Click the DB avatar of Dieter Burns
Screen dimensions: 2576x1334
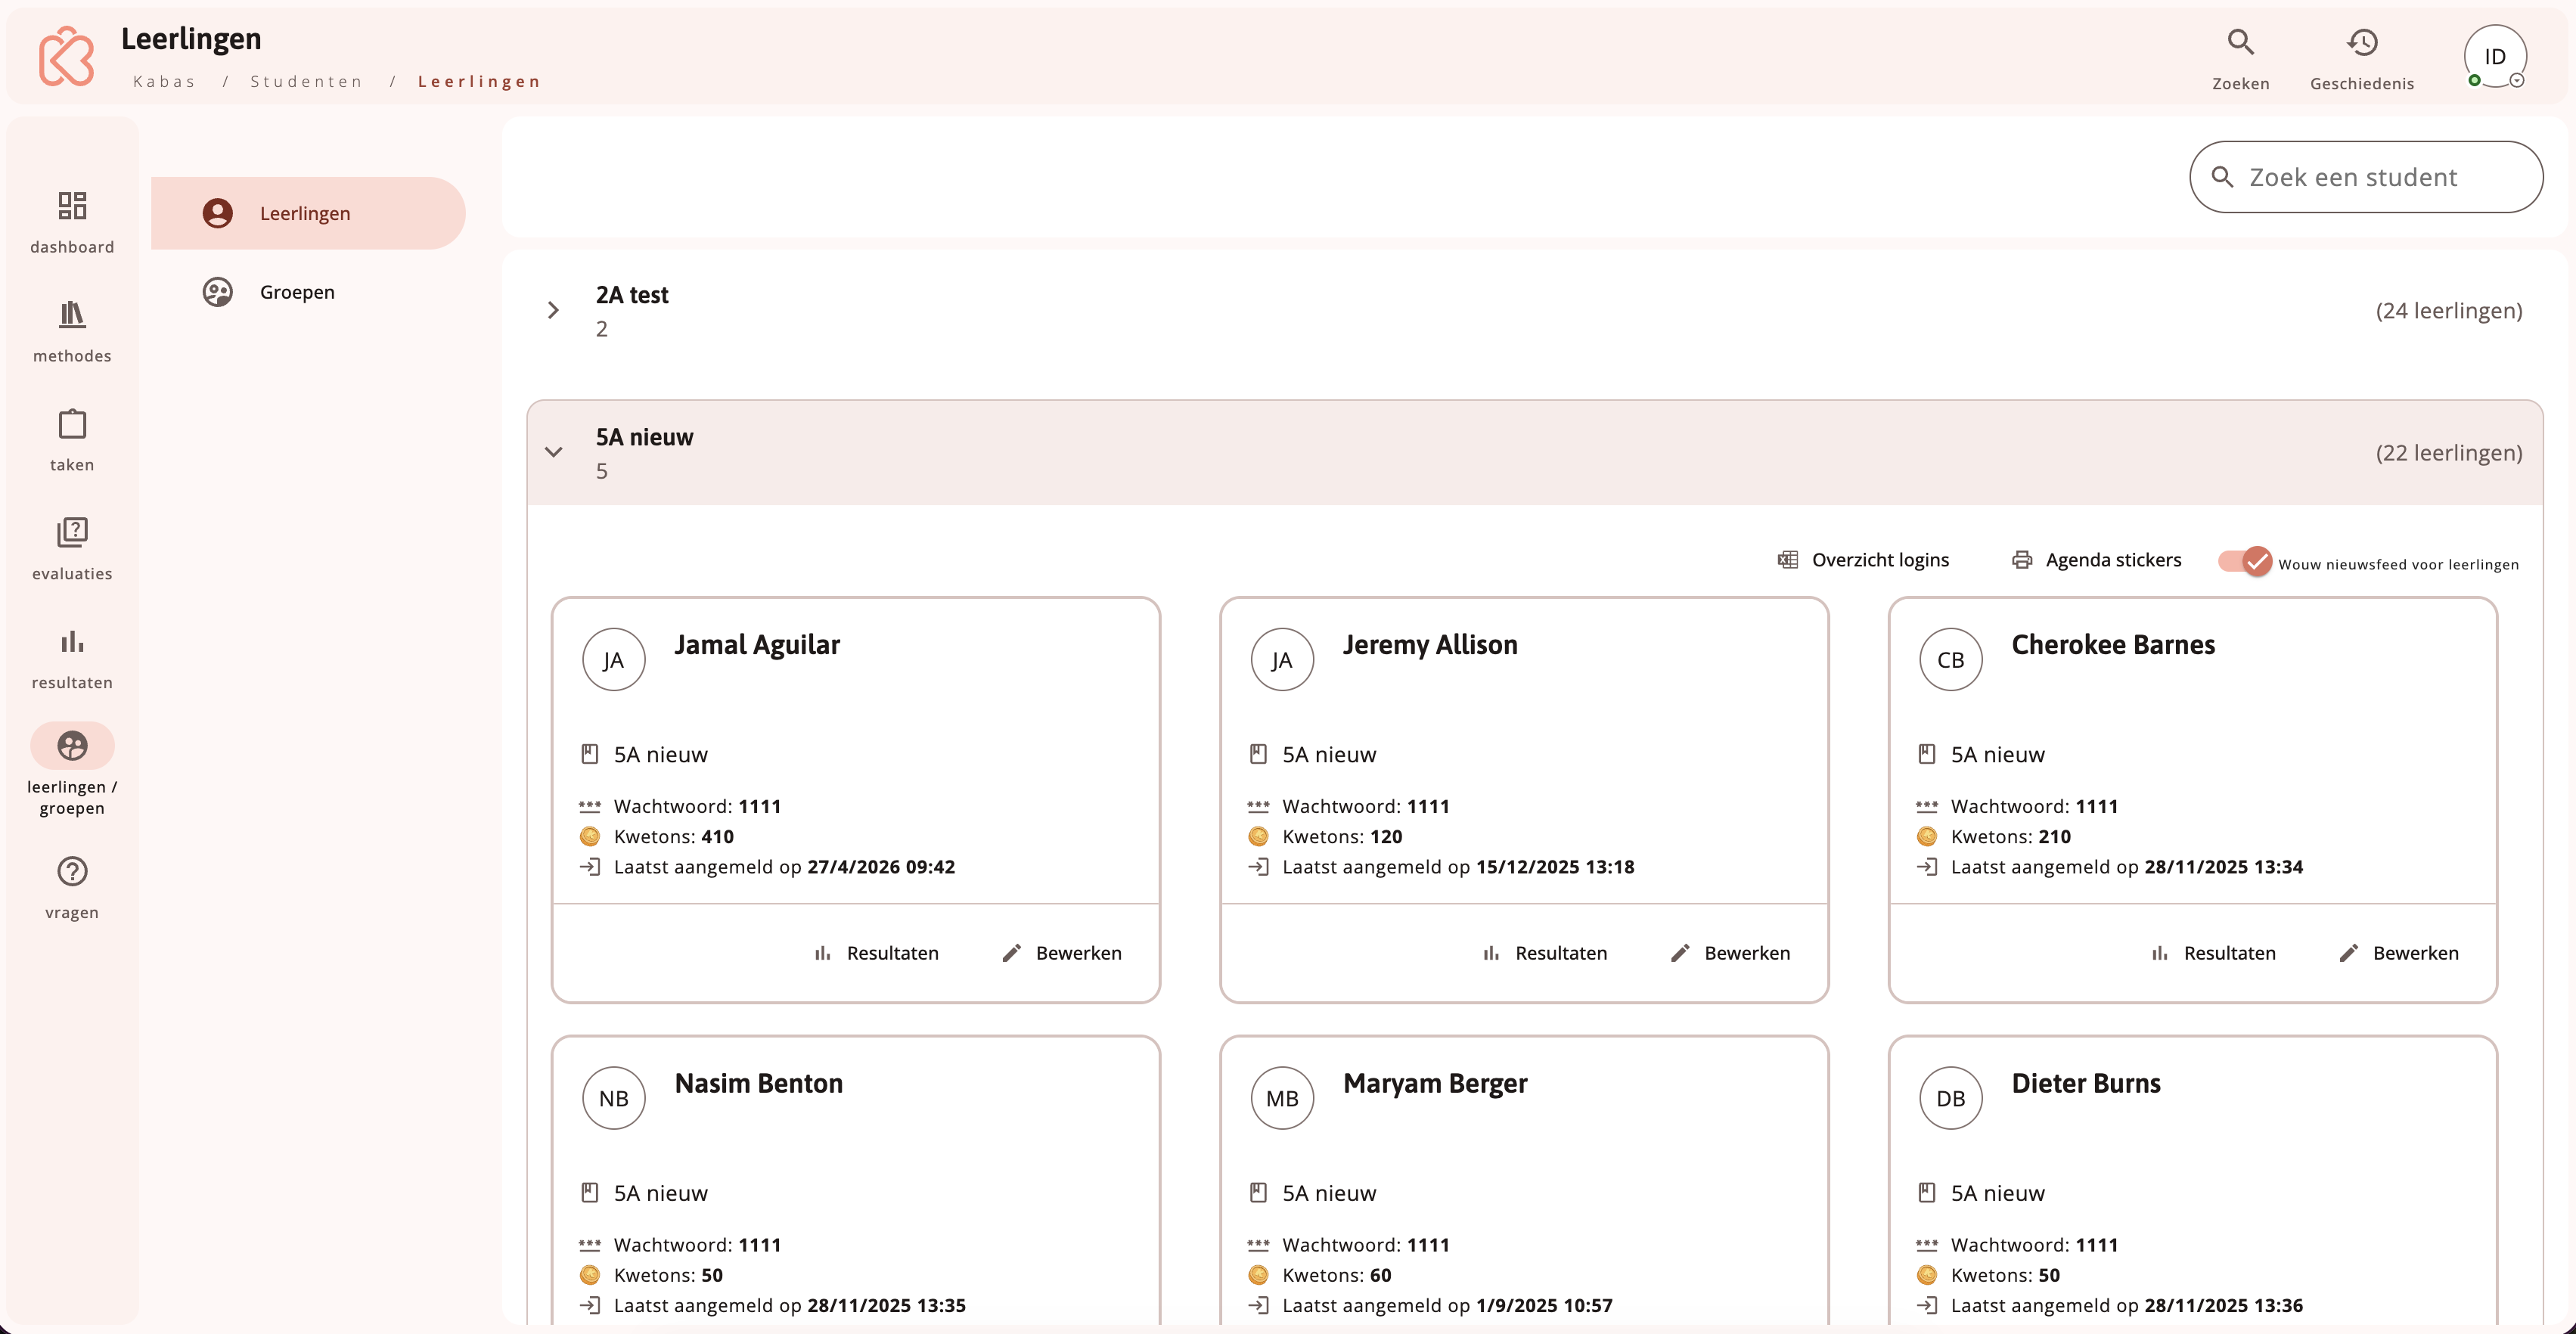pos(1950,1098)
